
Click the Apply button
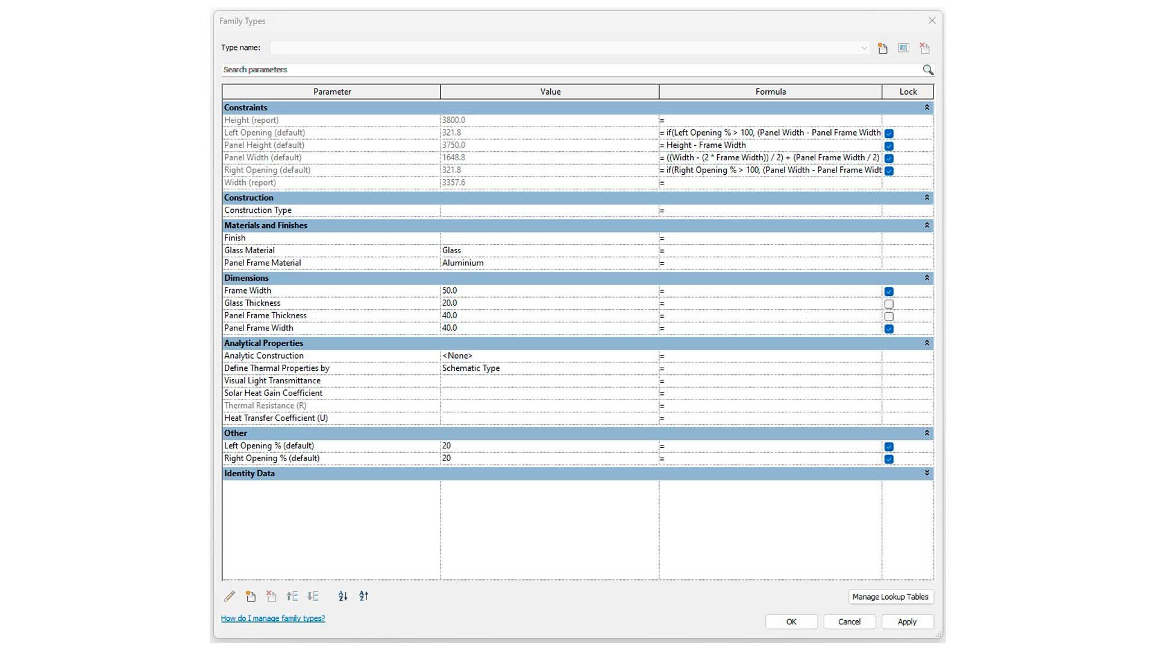907,622
